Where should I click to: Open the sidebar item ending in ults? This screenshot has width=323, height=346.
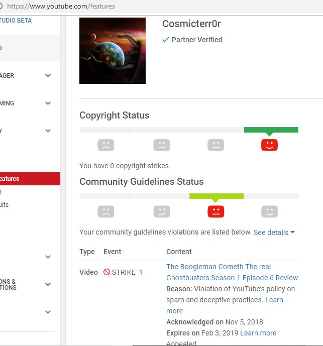pos(4,205)
